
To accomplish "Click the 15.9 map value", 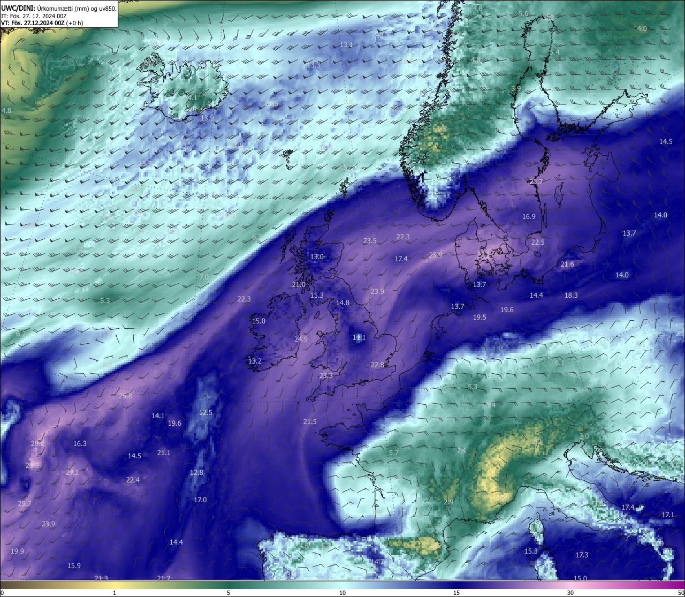I will [74, 565].
